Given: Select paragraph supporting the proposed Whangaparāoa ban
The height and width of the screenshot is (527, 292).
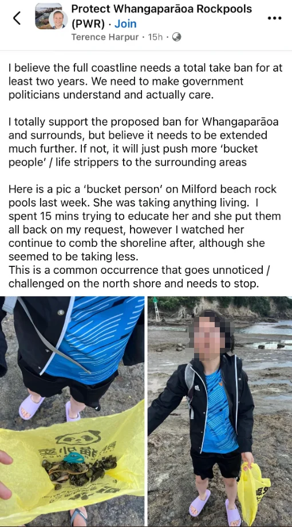Looking at the screenshot, I should [144, 142].
